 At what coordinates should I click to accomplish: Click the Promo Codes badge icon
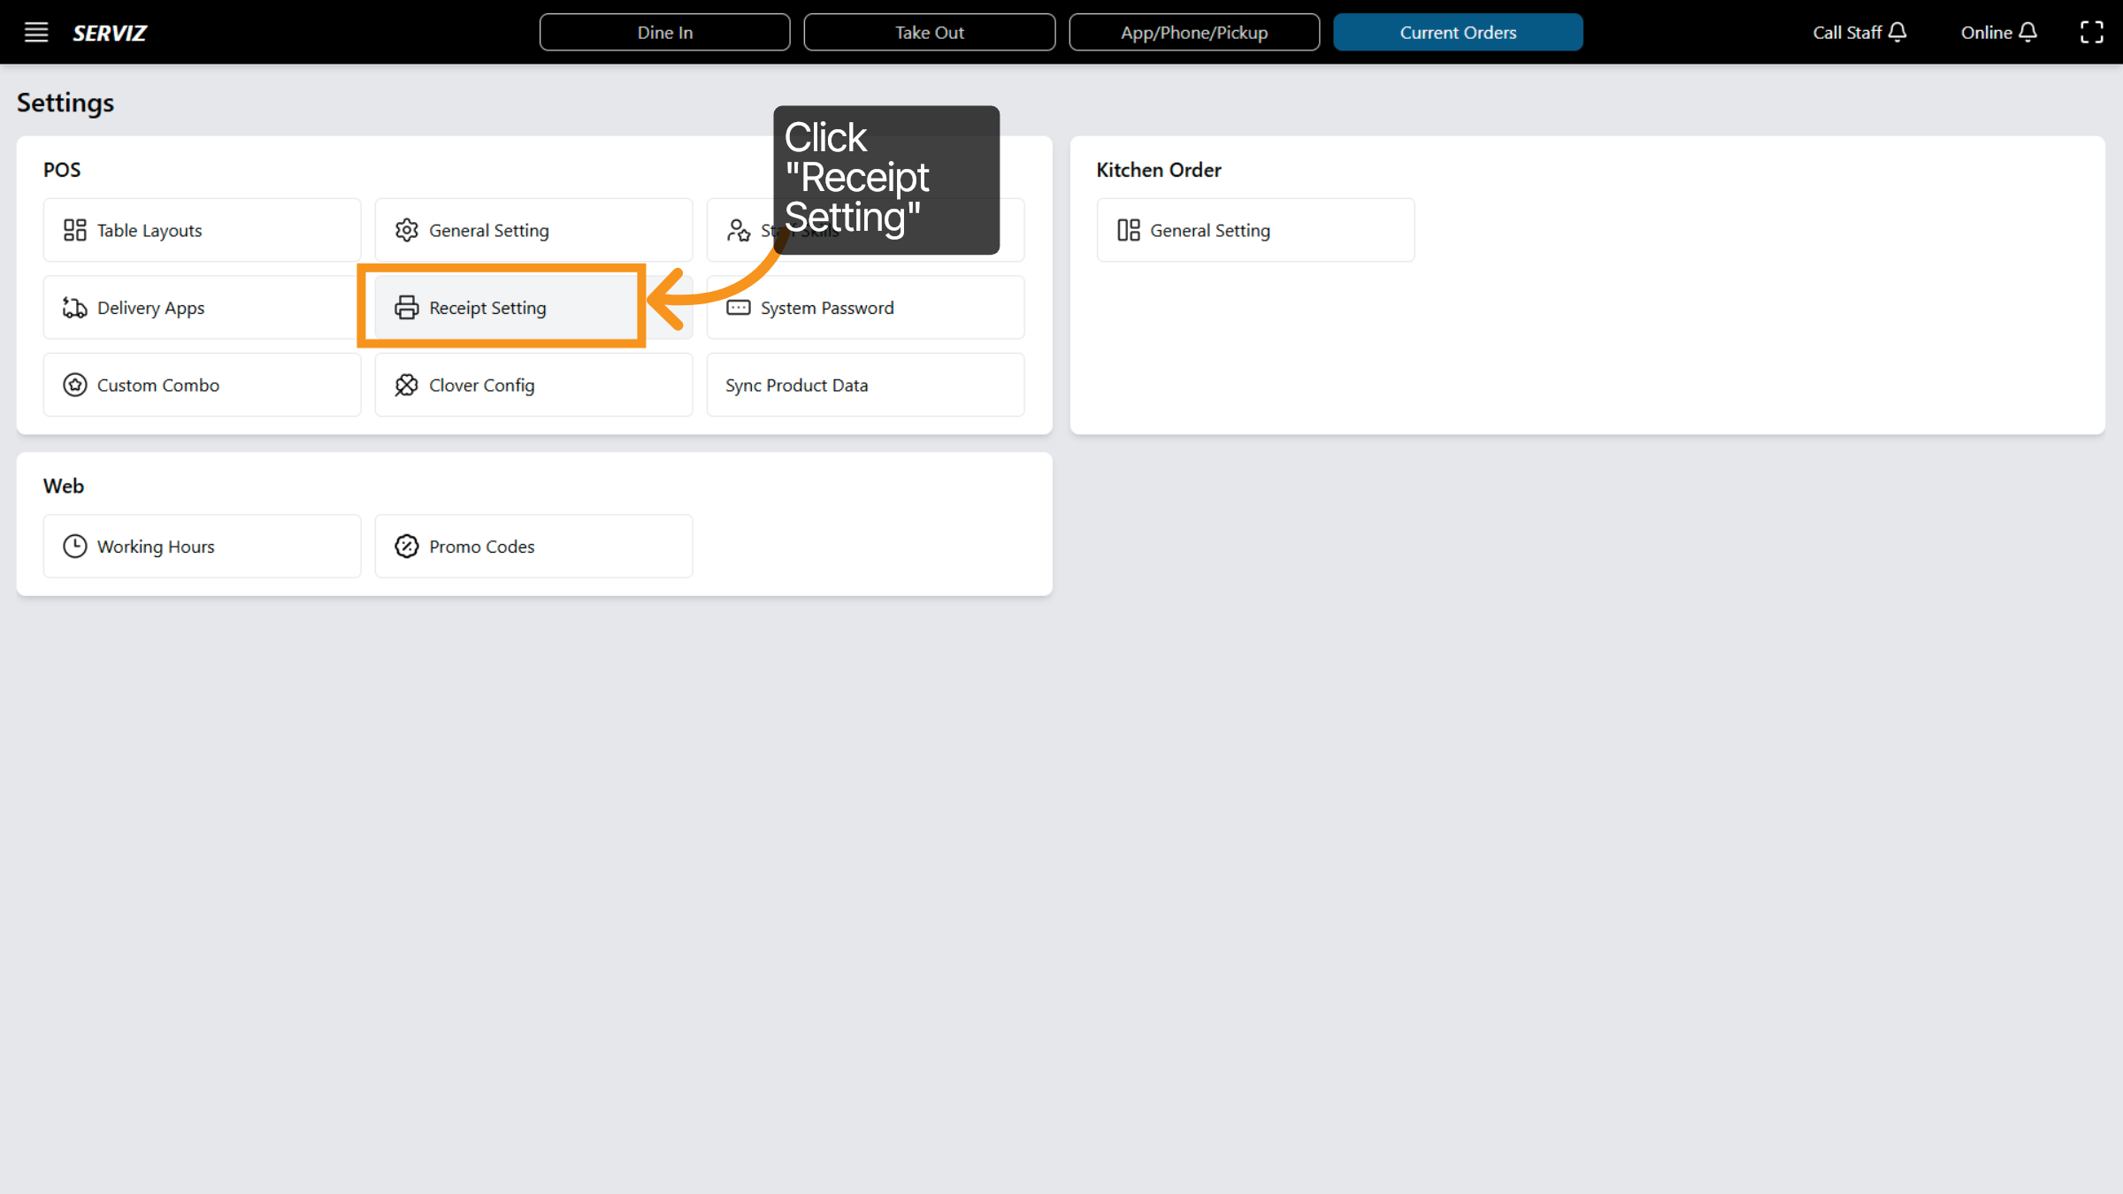[x=407, y=546]
